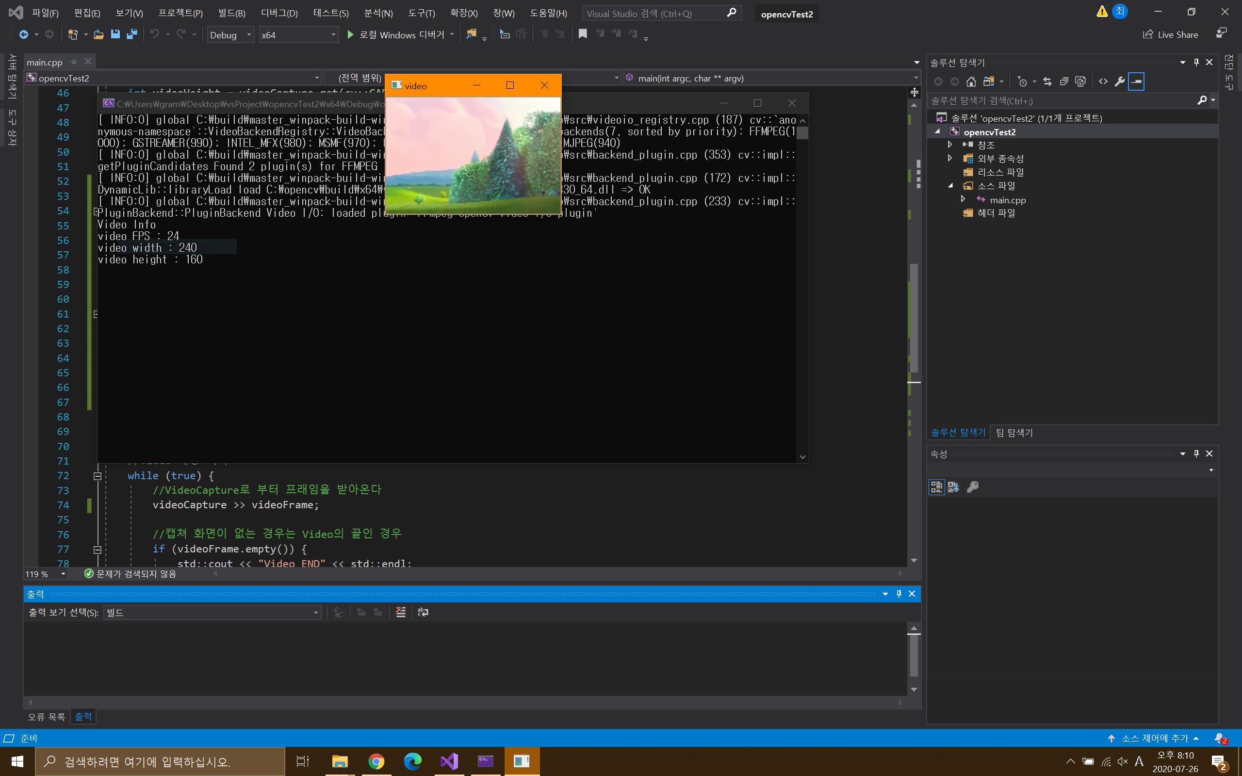
Task: Click the Live Share button
Action: click(1171, 34)
